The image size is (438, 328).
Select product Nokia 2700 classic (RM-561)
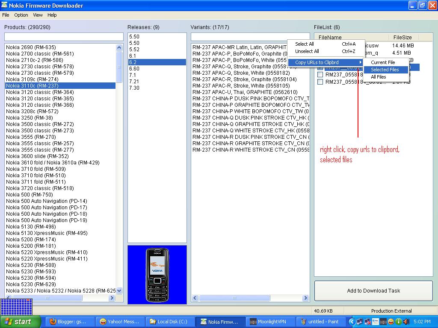(60, 53)
